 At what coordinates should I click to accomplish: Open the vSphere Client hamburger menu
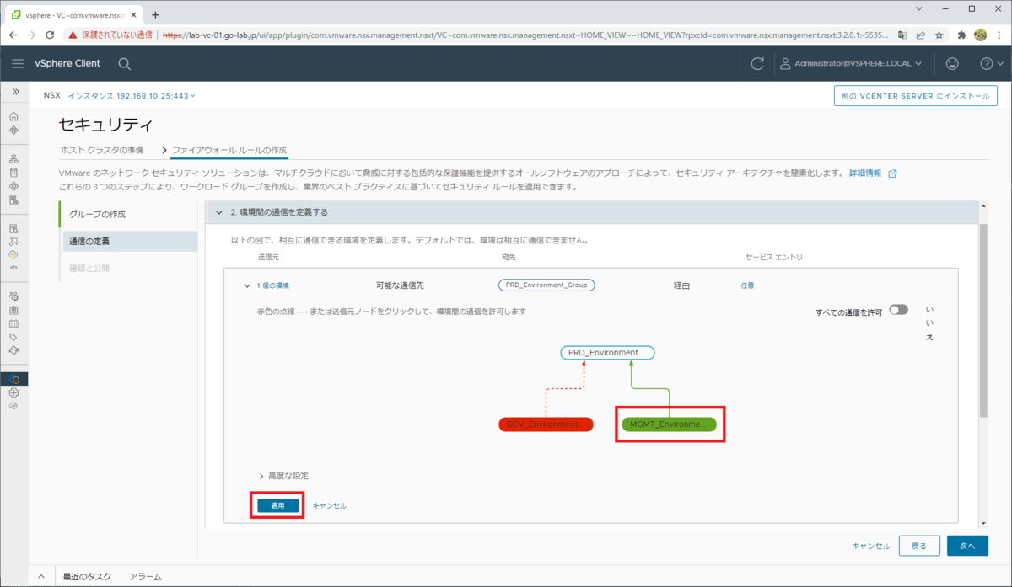(x=18, y=63)
